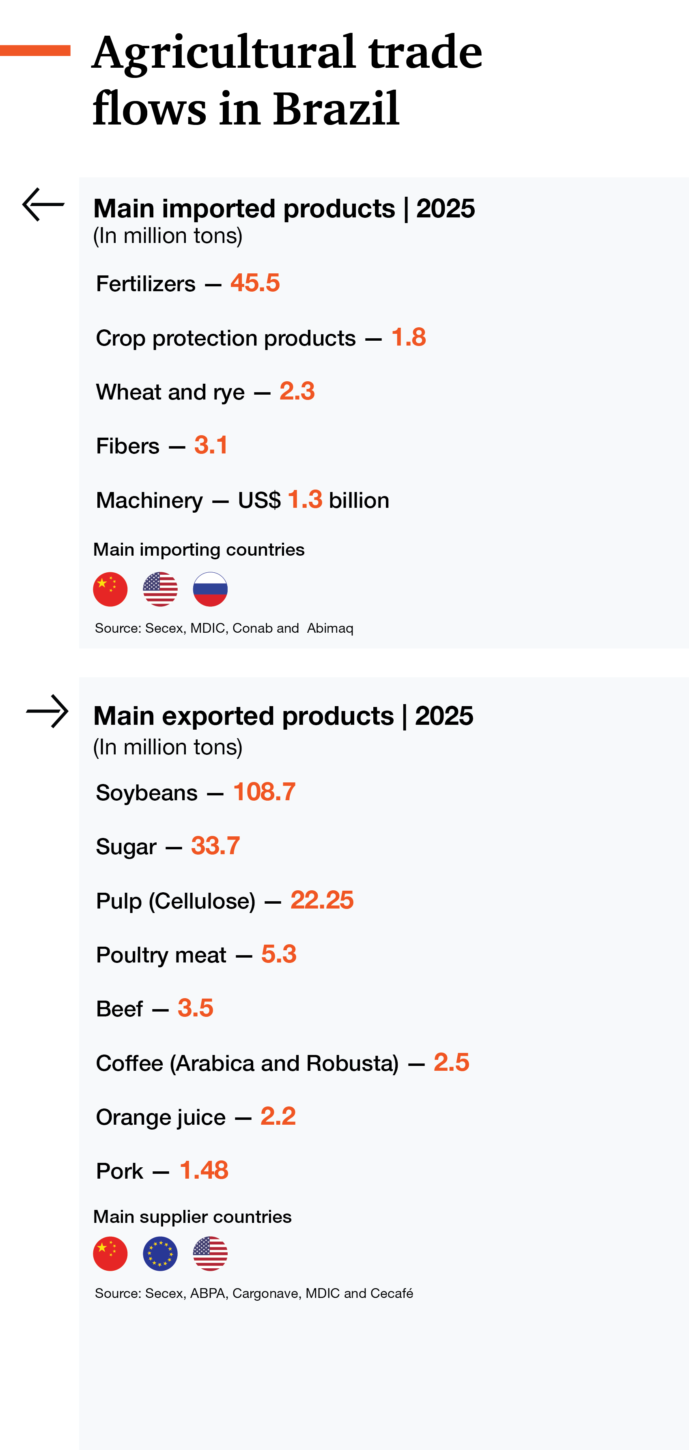The height and width of the screenshot is (1450, 689).
Task: Click the Sugar 33.7 entry
Action: (168, 846)
